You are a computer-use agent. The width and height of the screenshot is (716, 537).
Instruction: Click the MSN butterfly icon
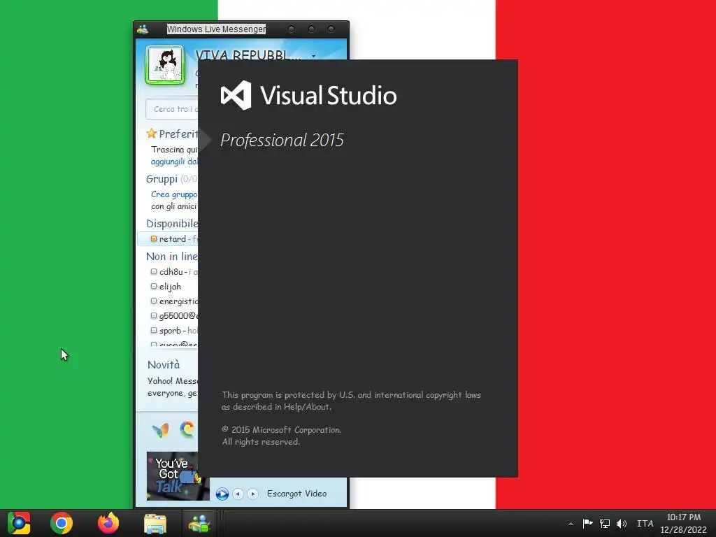point(160,430)
